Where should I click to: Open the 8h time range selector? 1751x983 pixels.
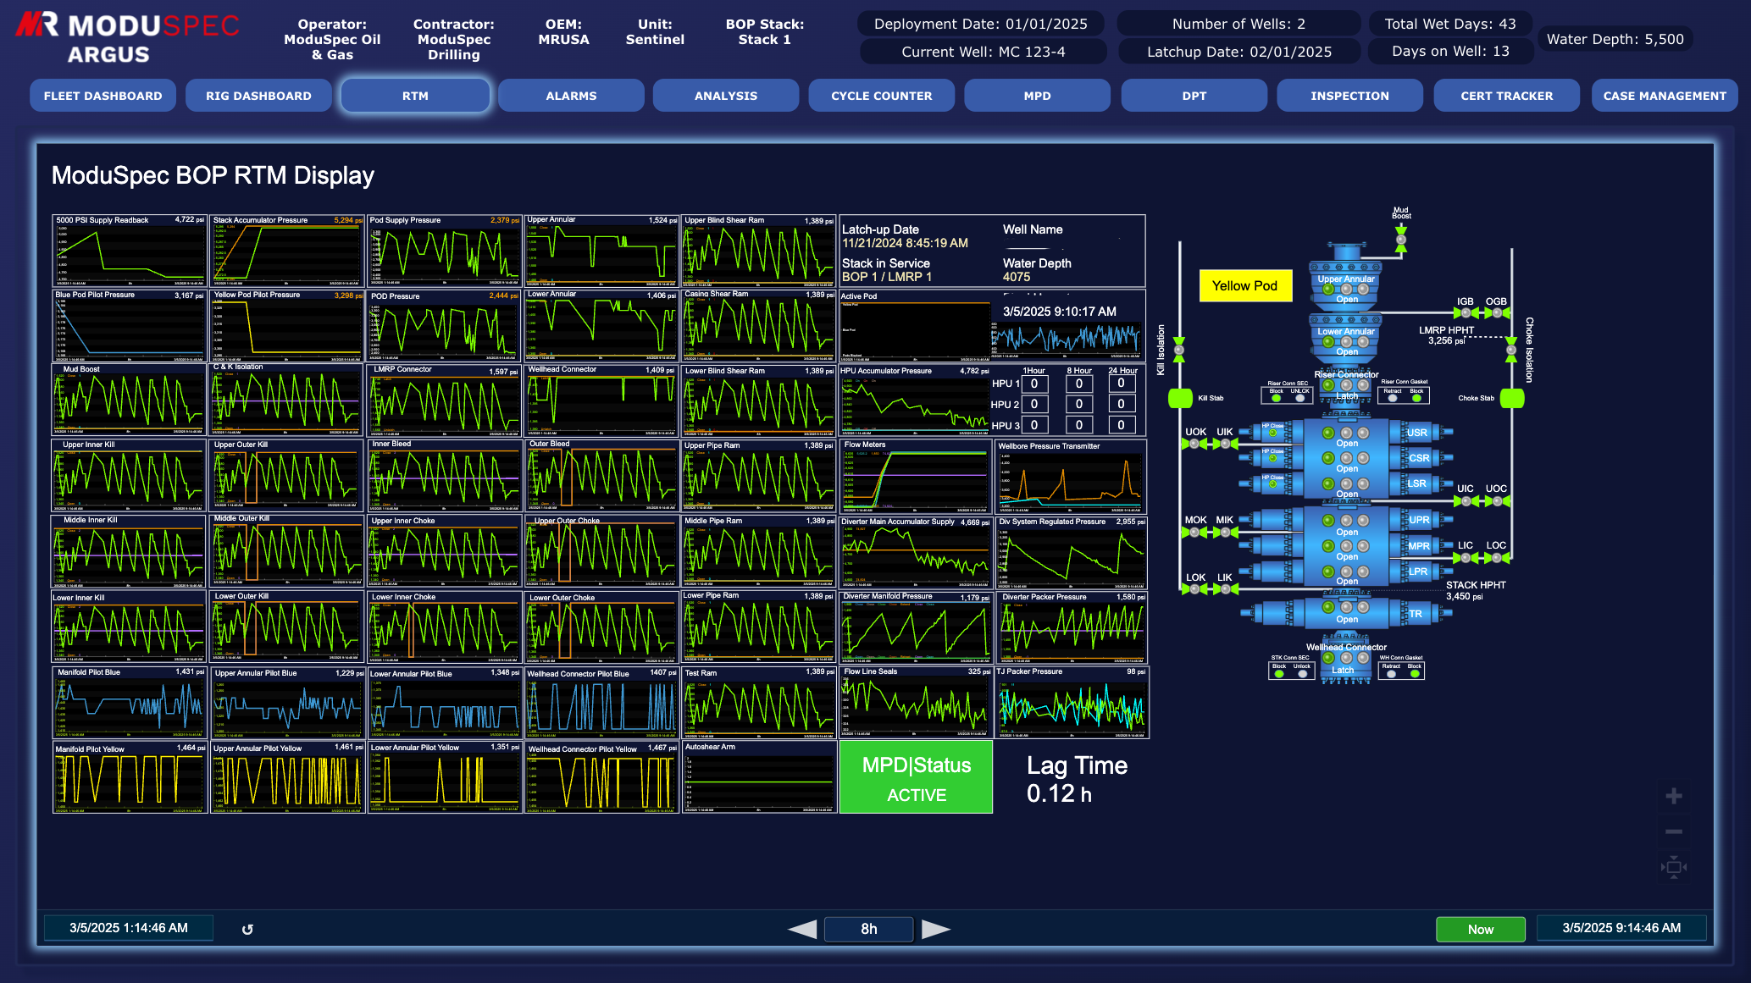(868, 929)
